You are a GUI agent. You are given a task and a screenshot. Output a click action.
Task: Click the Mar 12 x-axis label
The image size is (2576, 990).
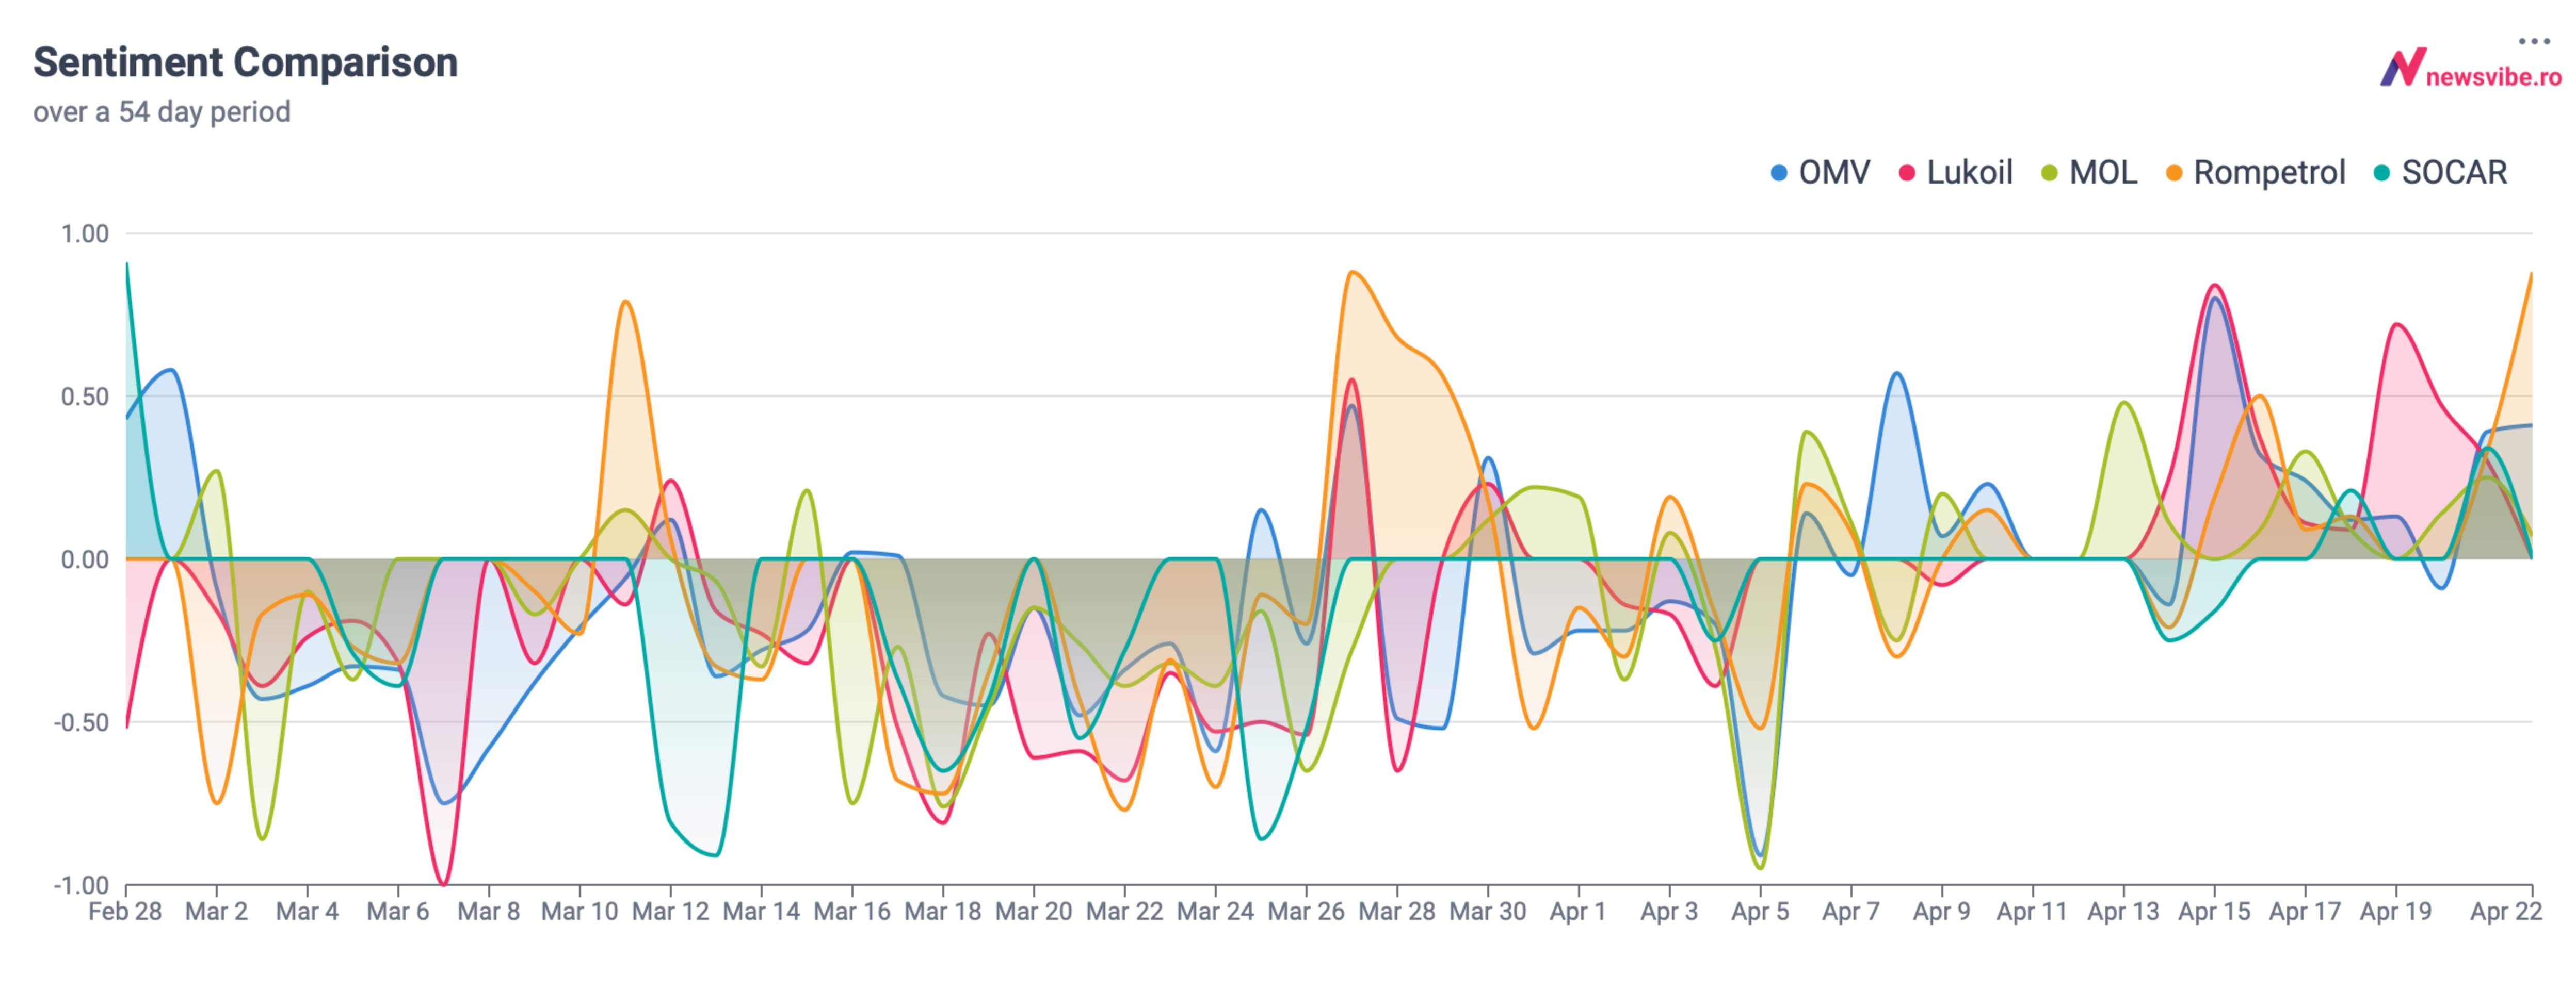tap(670, 912)
